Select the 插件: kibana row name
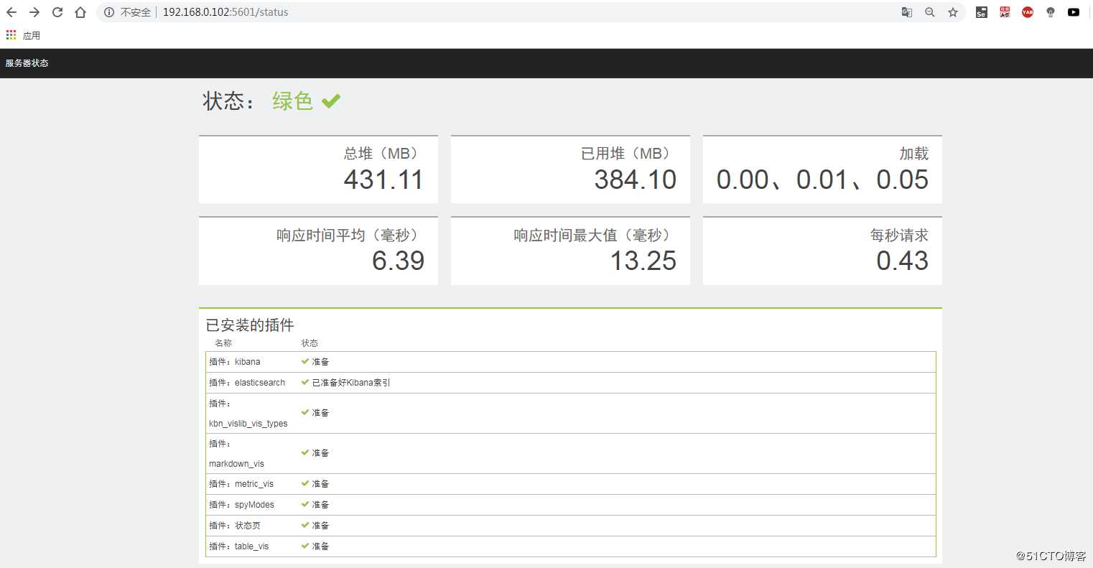Viewport: 1093px width, 568px height. [x=235, y=362]
